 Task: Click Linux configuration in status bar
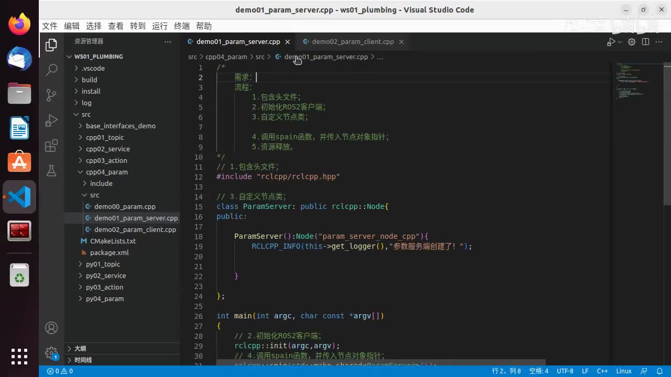click(x=624, y=371)
